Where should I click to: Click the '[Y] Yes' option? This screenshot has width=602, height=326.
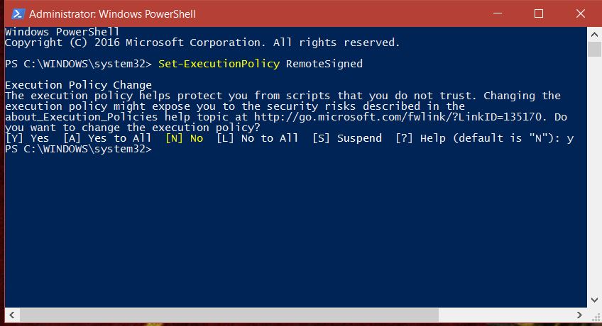click(27, 138)
